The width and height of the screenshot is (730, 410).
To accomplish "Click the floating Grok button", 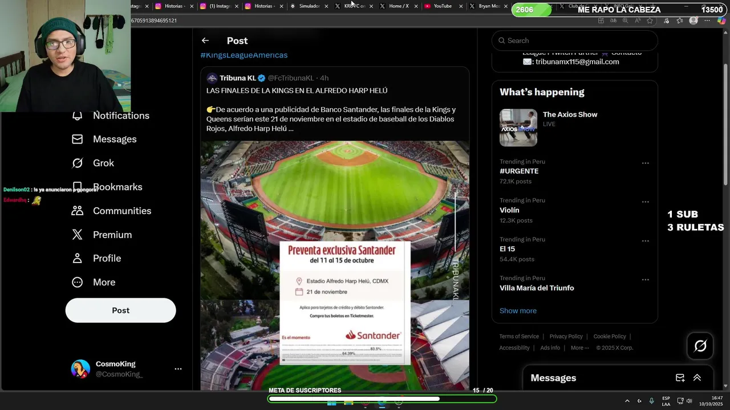I will [700, 346].
